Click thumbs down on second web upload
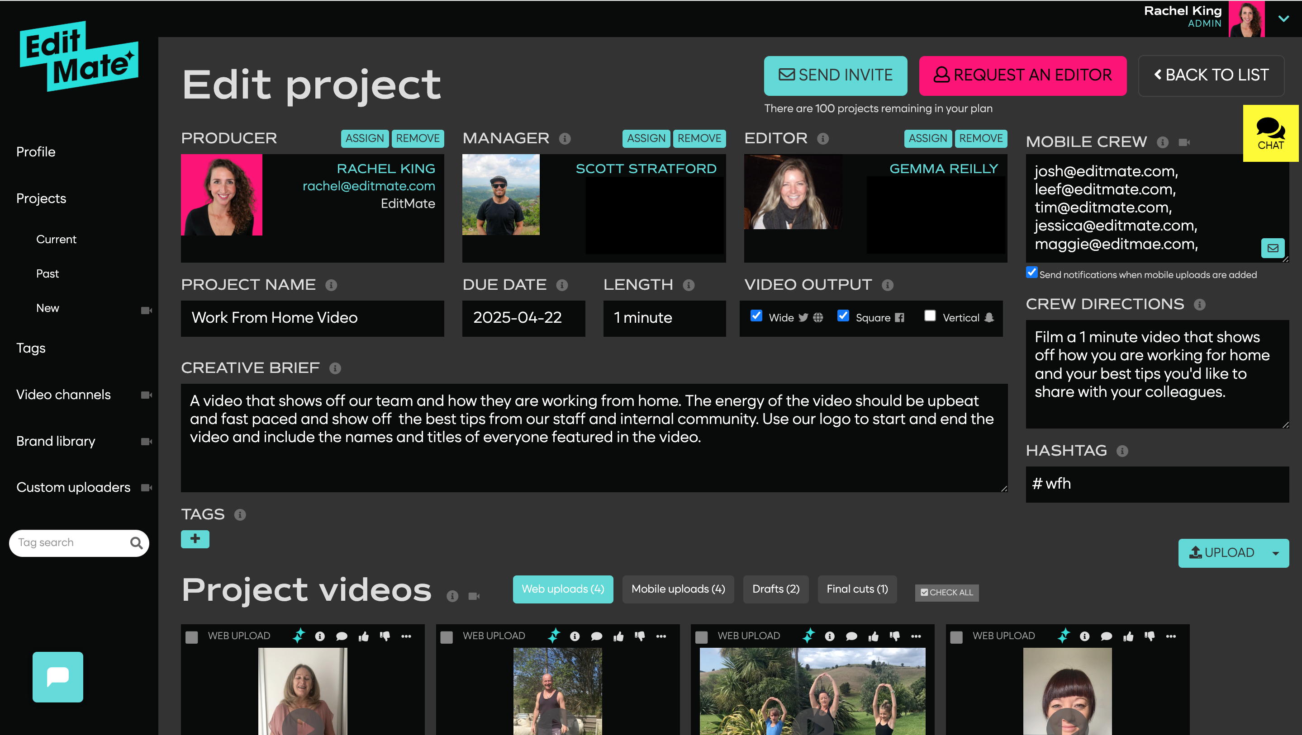 click(640, 636)
